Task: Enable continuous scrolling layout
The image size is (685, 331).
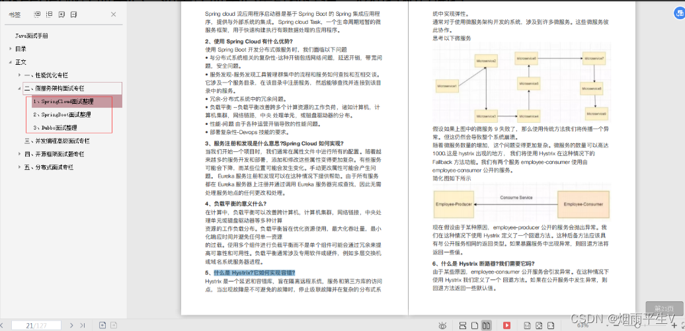Action: (463, 325)
